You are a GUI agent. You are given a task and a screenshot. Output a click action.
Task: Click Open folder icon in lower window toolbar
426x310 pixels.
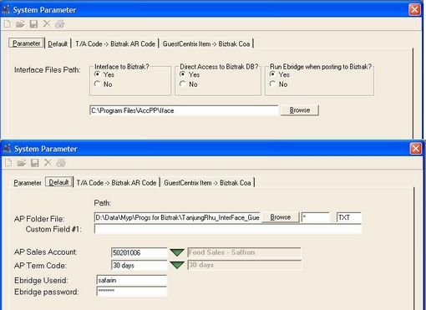click(x=22, y=163)
